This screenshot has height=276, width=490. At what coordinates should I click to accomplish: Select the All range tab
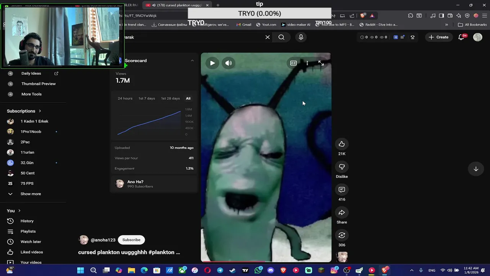pyautogui.click(x=188, y=99)
